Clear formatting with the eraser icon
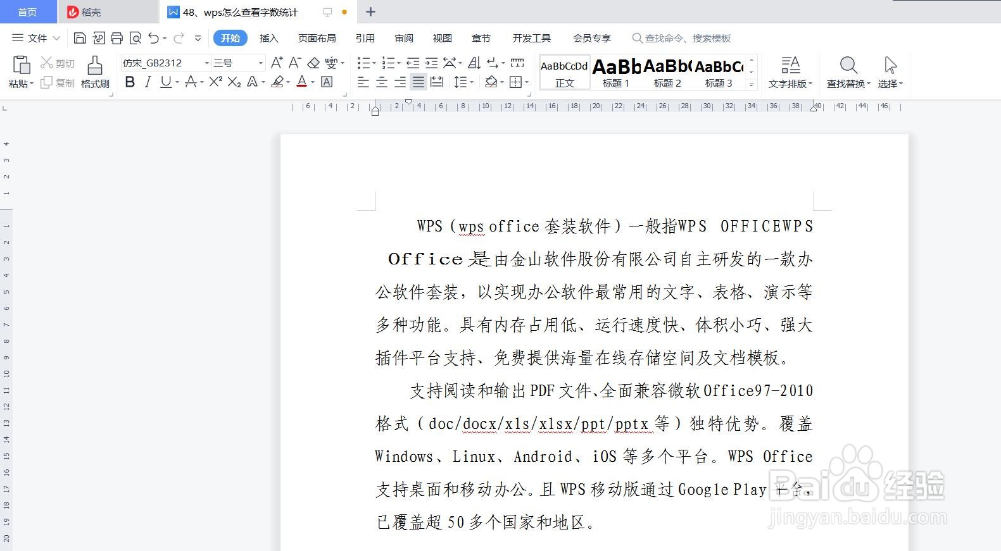 (313, 63)
